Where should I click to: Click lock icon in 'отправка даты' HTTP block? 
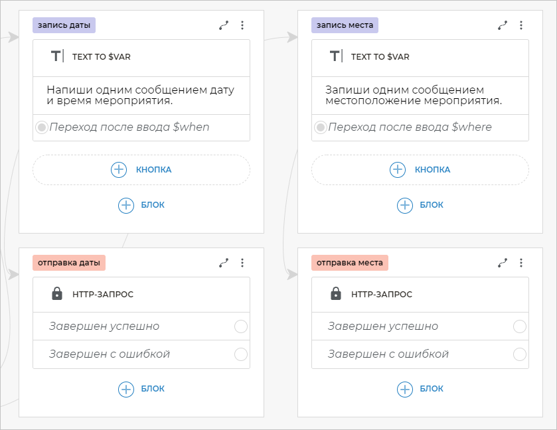[57, 294]
